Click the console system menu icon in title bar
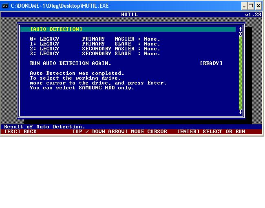This screenshot has width=265, height=208. 5,6
